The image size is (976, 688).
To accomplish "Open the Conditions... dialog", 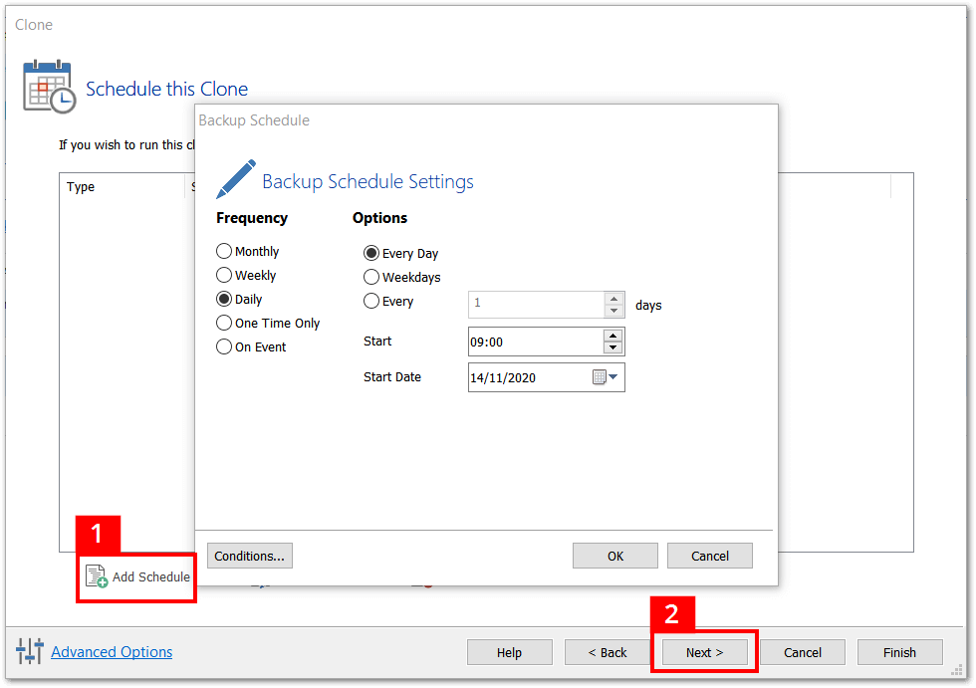I will (250, 557).
